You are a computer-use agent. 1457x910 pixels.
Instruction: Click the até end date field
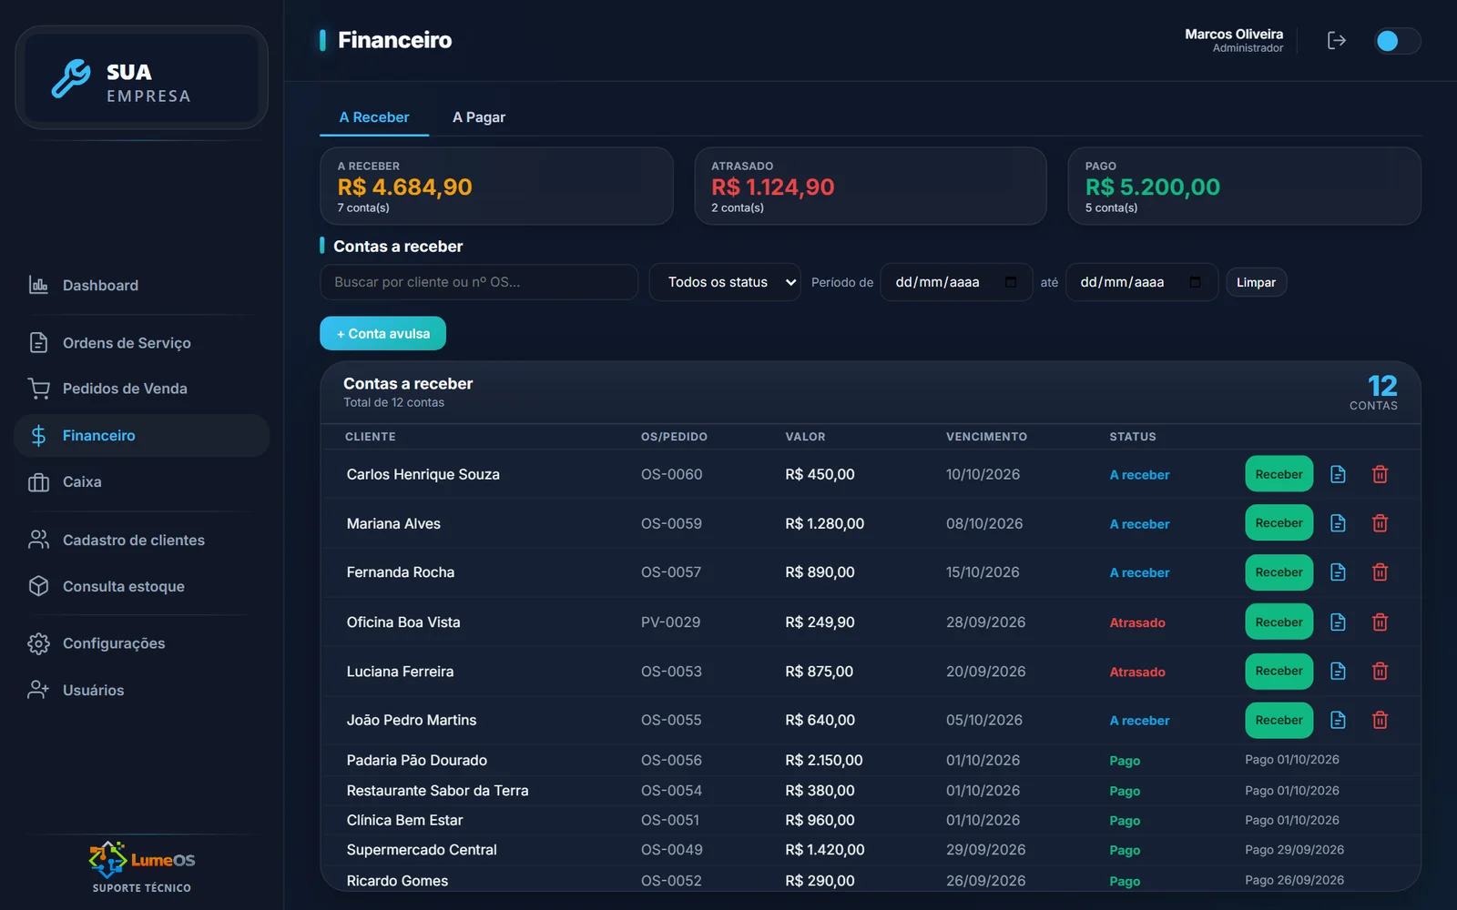click(x=1142, y=282)
